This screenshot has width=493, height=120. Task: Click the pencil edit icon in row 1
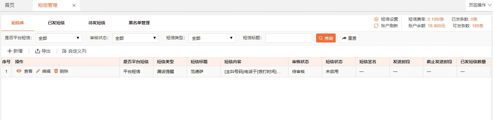click(38, 71)
